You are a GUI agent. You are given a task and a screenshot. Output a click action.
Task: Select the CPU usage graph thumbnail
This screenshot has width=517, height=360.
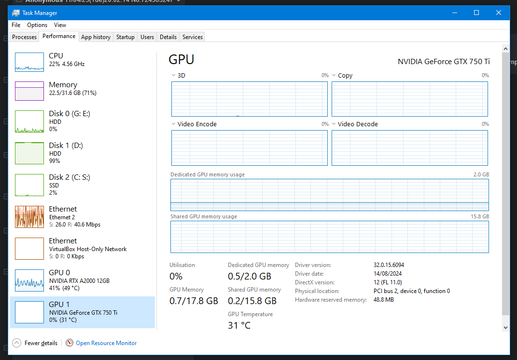pyautogui.click(x=29, y=62)
